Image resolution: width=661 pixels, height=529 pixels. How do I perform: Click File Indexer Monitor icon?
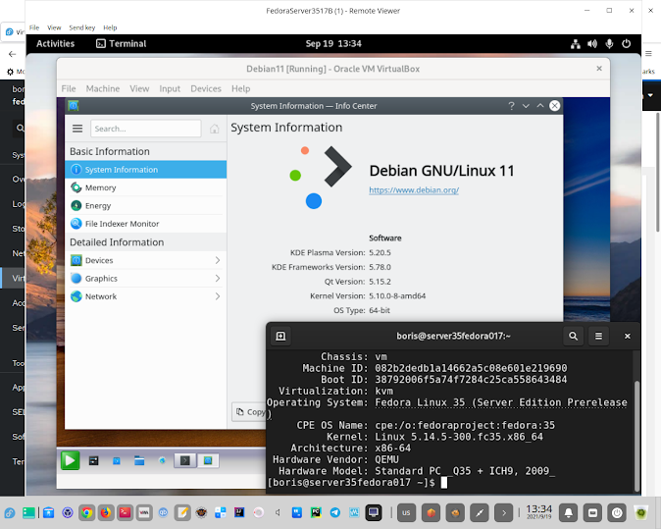[x=76, y=224]
